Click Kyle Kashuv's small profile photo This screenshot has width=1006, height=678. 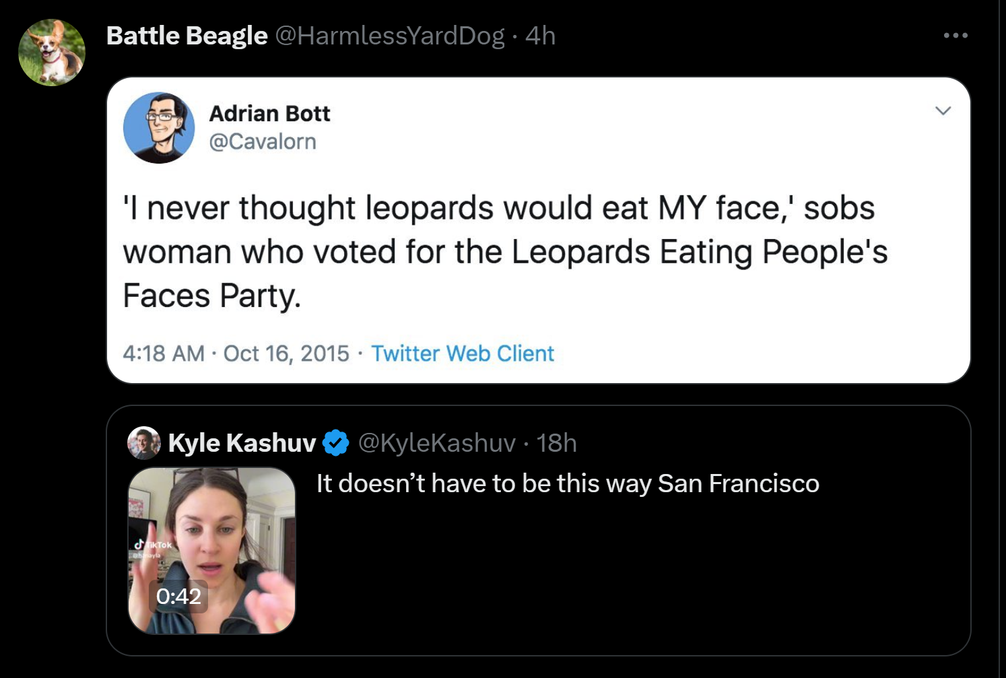(x=144, y=443)
